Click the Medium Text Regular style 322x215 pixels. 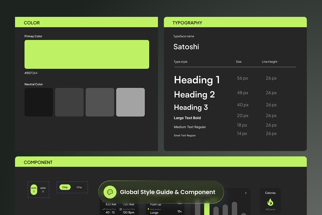tap(190, 127)
